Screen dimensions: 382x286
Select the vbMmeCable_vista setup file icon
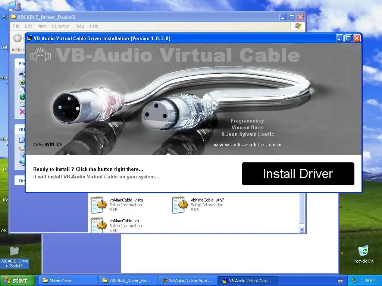(98, 205)
